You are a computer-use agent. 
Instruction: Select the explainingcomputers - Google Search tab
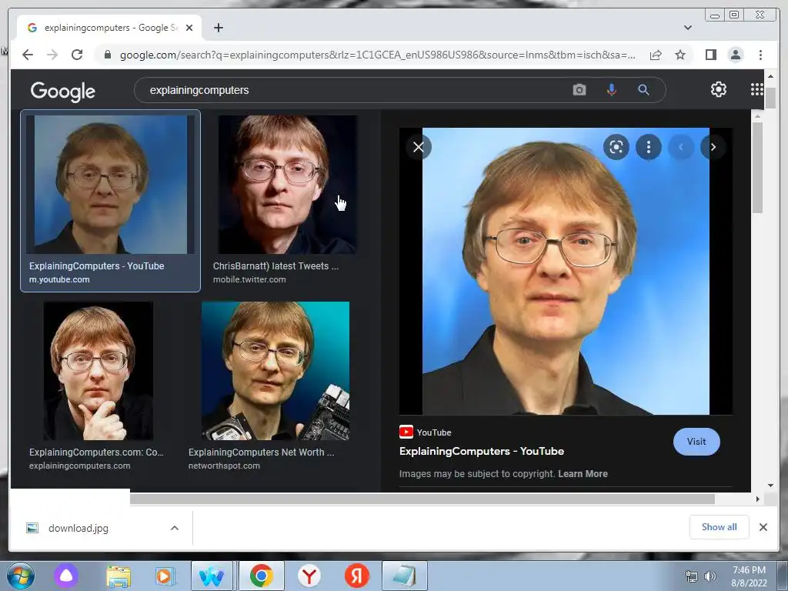coord(109,28)
